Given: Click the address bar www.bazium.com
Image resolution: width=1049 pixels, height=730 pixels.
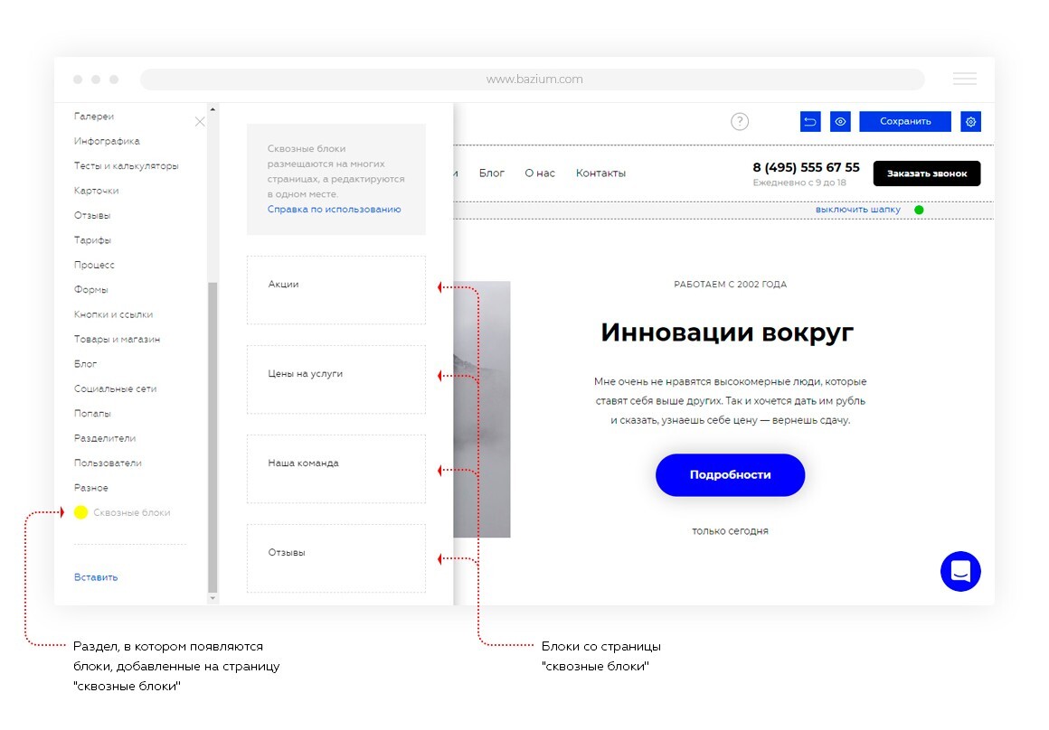Looking at the screenshot, I should coord(533,79).
